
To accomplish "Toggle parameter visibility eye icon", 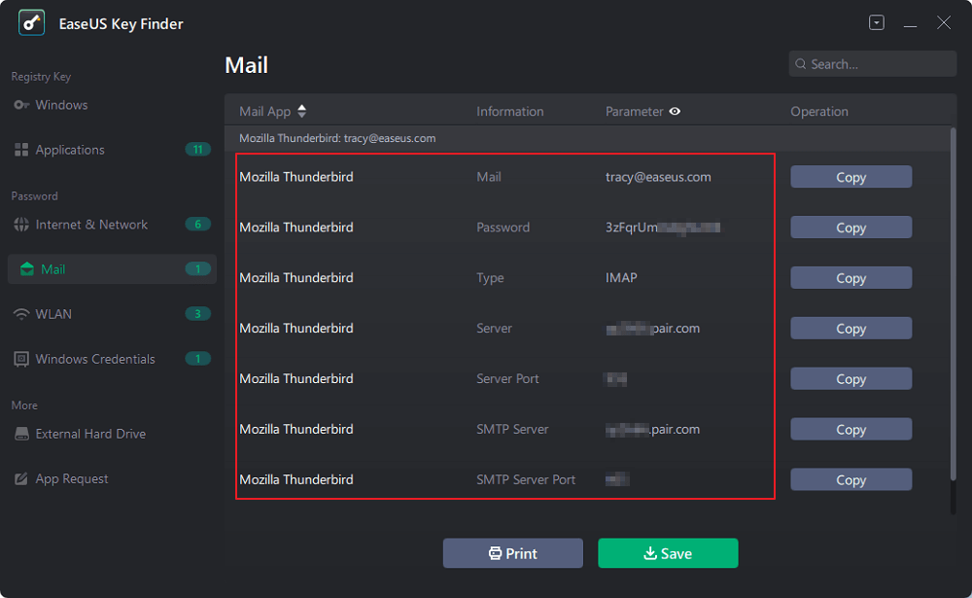I will (676, 111).
